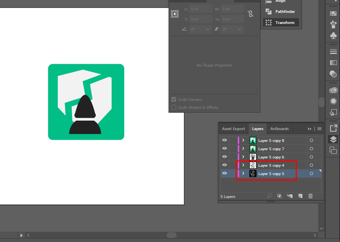Screen dimensions: 340x242
Task: Expand Layer 5 copy 5 sublayers
Action: click(243, 174)
